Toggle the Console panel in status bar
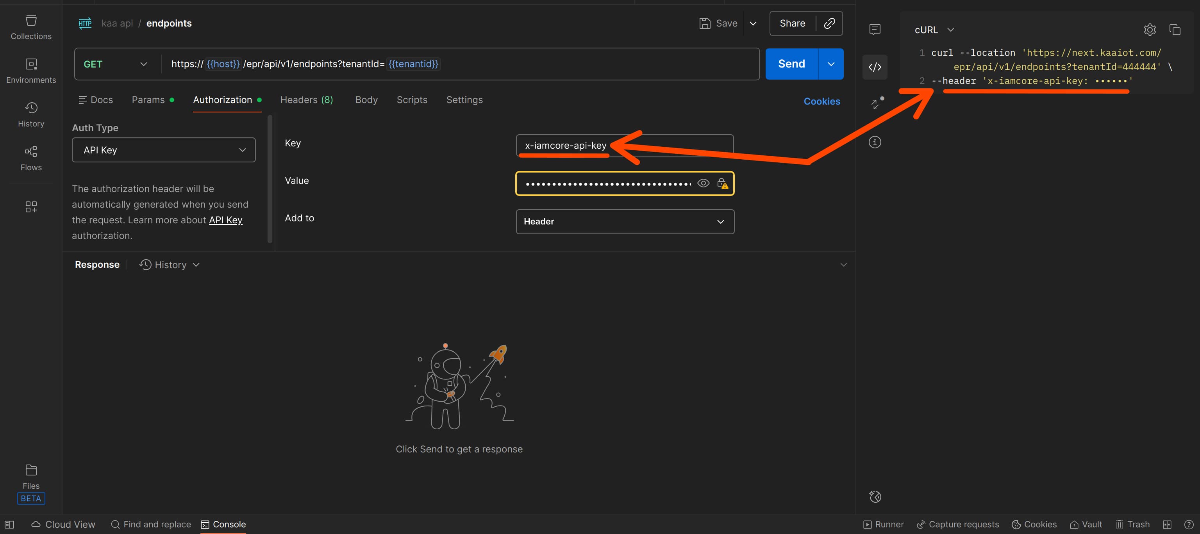Viewport: 1200px width, 534px height. click(223, 524)
